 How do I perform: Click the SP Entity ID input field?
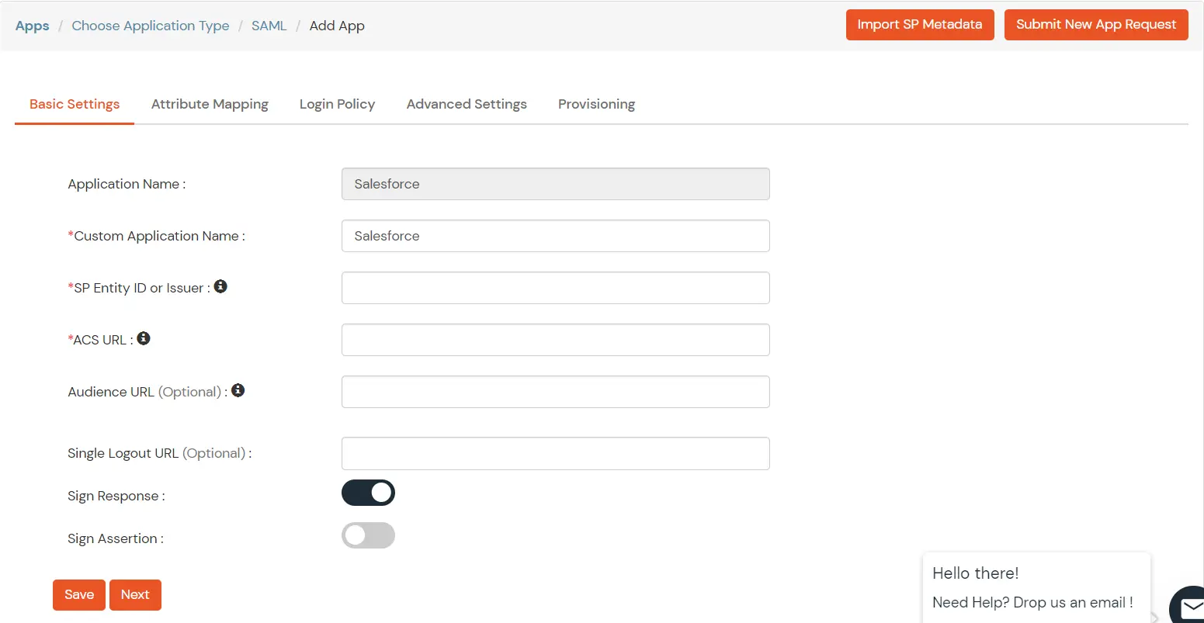[x=556, y=288]
